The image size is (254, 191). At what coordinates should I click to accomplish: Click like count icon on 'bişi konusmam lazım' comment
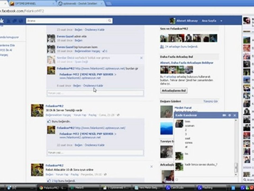tap(104, 51)
